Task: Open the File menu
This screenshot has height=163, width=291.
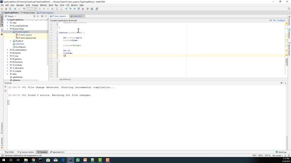Action: (x=2, y=5)
